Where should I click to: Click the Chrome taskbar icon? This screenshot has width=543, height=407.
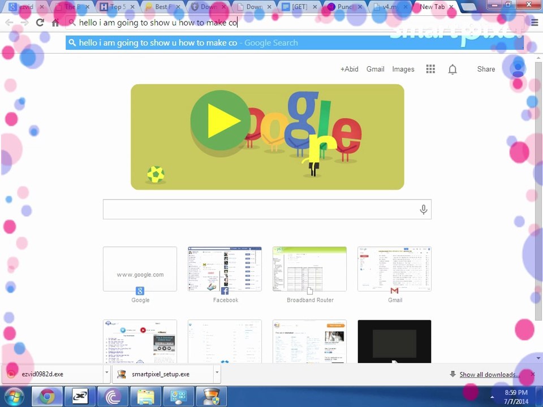click(48, 397)
